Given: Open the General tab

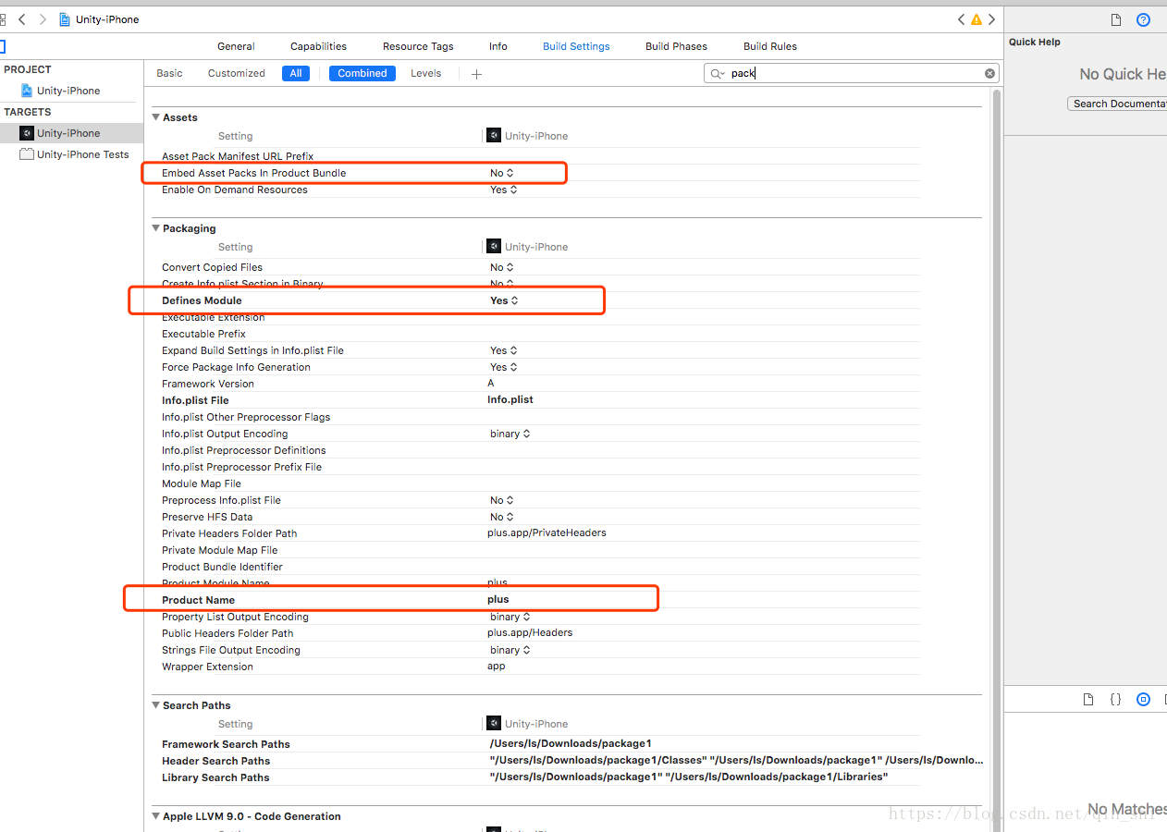Looking at the screenshot, I should coord(236,46).
